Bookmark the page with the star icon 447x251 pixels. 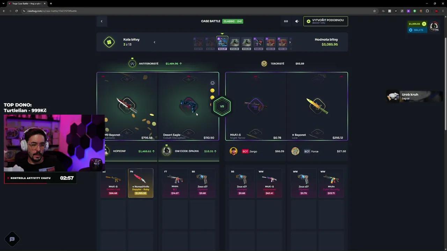374,11
